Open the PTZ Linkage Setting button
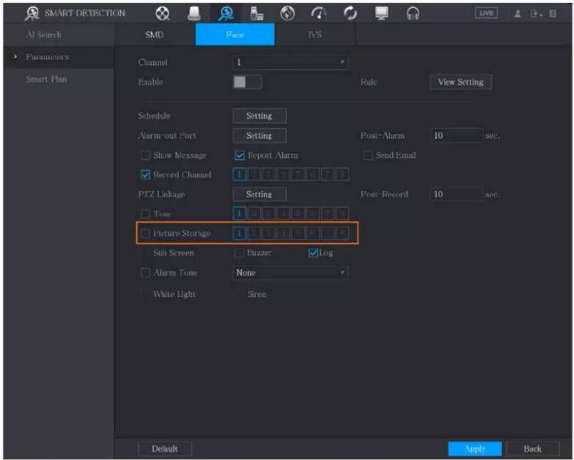 (x=259, y=194)
